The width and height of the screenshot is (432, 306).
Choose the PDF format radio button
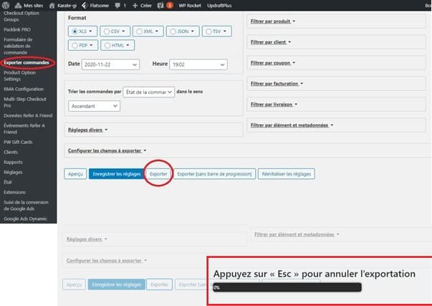tap(75, 45)
